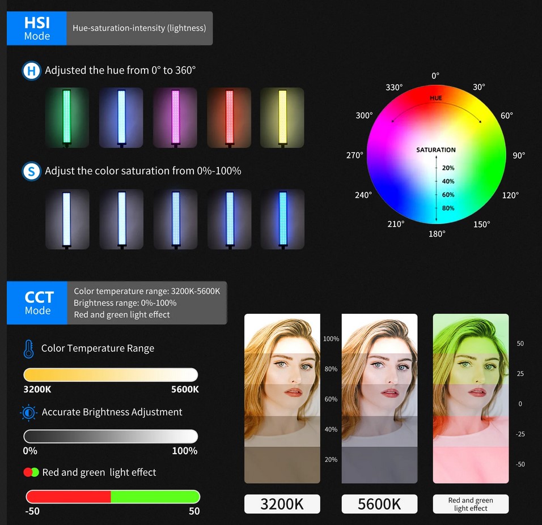
Task: Select the least saturated white light thumbnail
Action: [x=67, y=219]
